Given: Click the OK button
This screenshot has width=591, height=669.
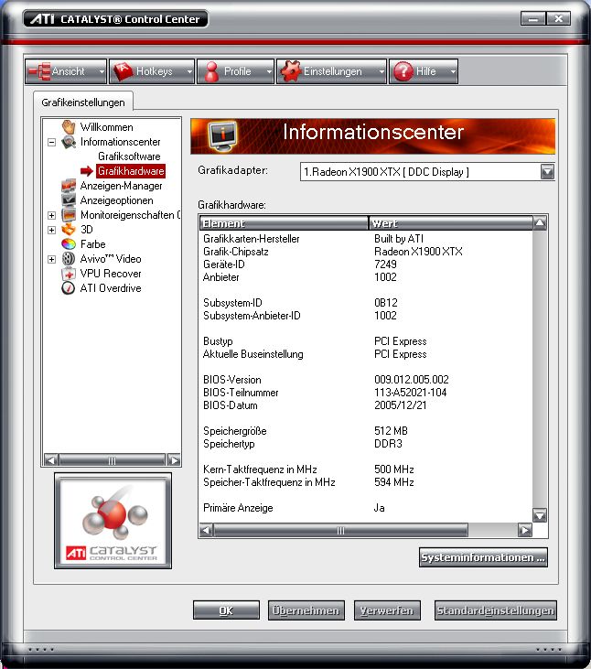Looking at the screenshot, I should click(x=226, y=610).
